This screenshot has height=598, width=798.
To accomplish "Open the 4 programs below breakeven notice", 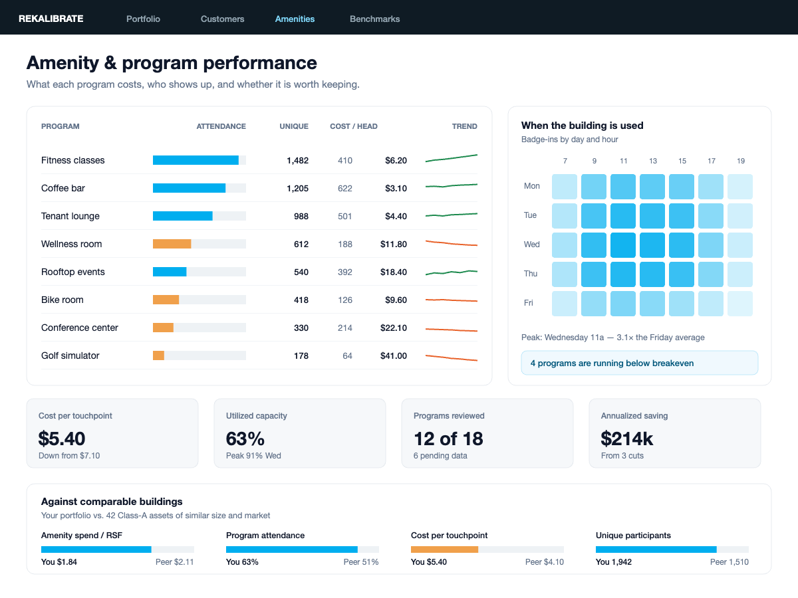I will click(640, 363).
